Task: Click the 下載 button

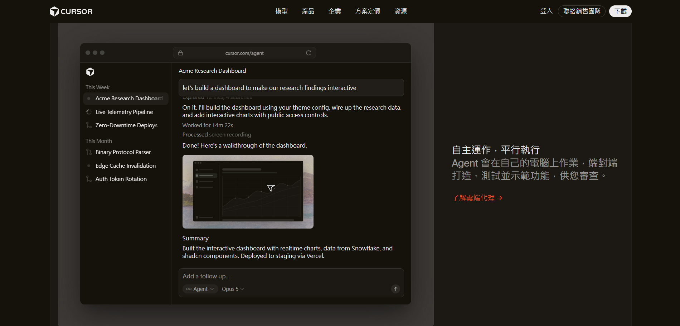Action: (x=620, y=11)
